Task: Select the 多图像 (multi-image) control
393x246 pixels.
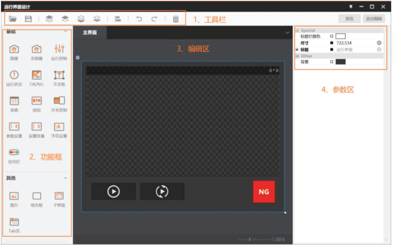Action: tap(37, 52)
